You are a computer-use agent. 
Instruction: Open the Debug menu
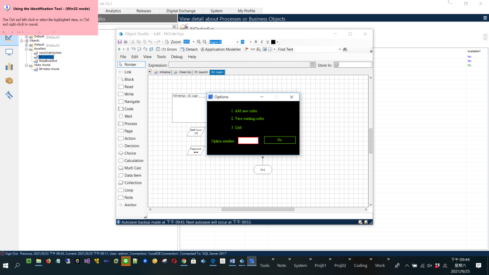[177, 57]
